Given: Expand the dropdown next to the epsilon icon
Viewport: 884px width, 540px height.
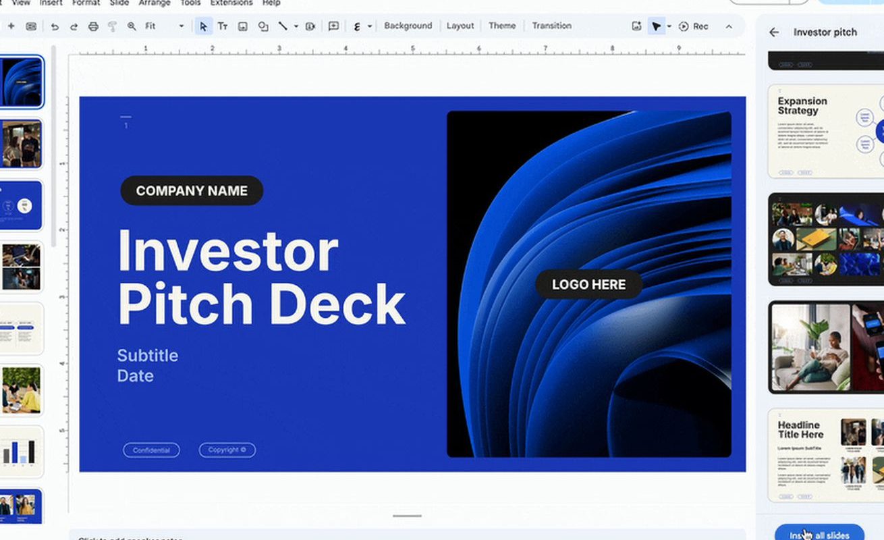Looking at the screenshot, I should (370, 26).
